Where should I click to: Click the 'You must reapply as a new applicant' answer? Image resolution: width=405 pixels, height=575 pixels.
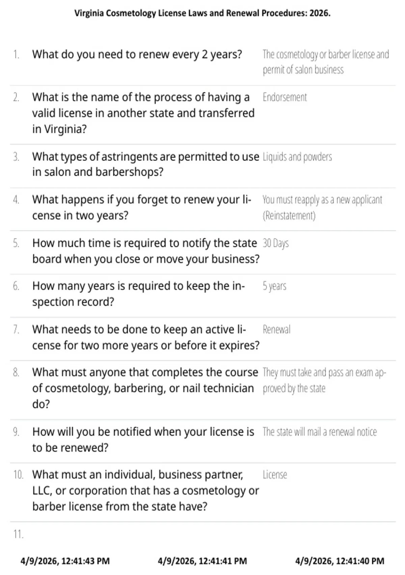[322, 207]
